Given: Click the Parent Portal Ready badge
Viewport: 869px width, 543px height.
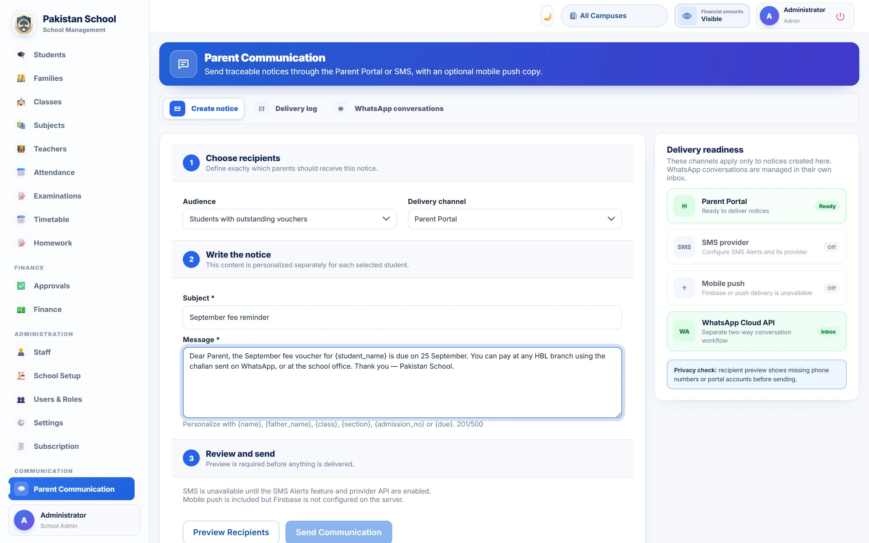Looking at the screenshot, I should tap(827, 206).
